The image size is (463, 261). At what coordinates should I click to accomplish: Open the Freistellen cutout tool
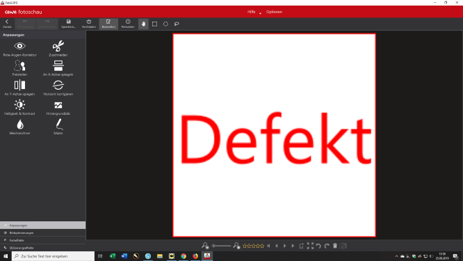pyautogui.click(x=19, y=68)
